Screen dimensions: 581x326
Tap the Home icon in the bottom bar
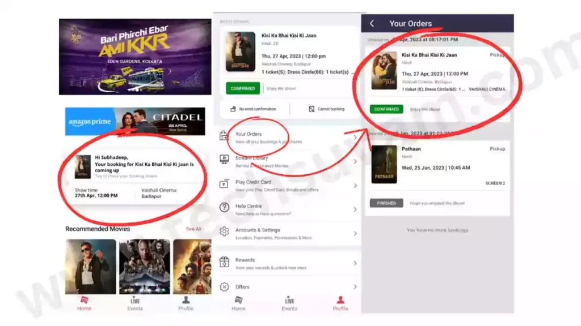coord(237,299)
